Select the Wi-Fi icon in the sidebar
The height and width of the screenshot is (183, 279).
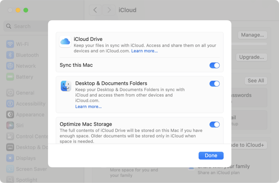9,44
